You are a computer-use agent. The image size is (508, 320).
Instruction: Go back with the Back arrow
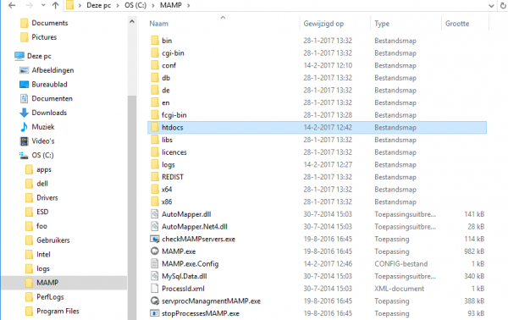click(12, 5)
